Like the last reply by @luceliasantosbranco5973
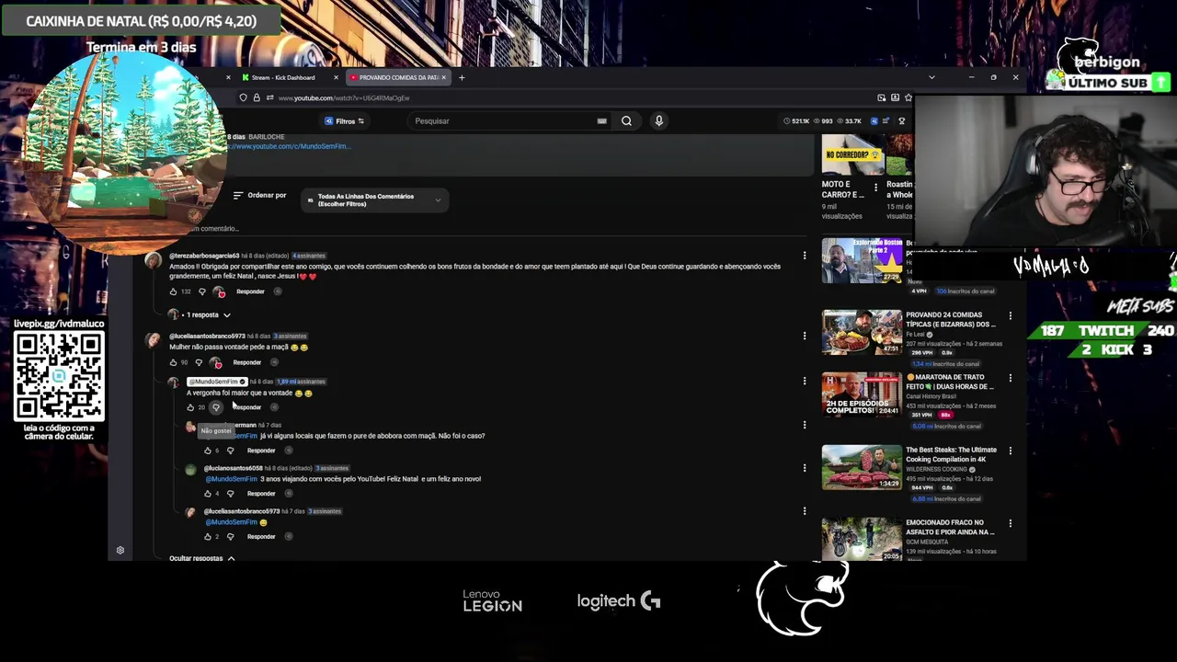 click(208, 536)
